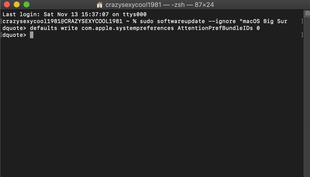Click the --ignore flag in the command
The width and height of the screenshot is (310, 177).
tap(222, 21)
